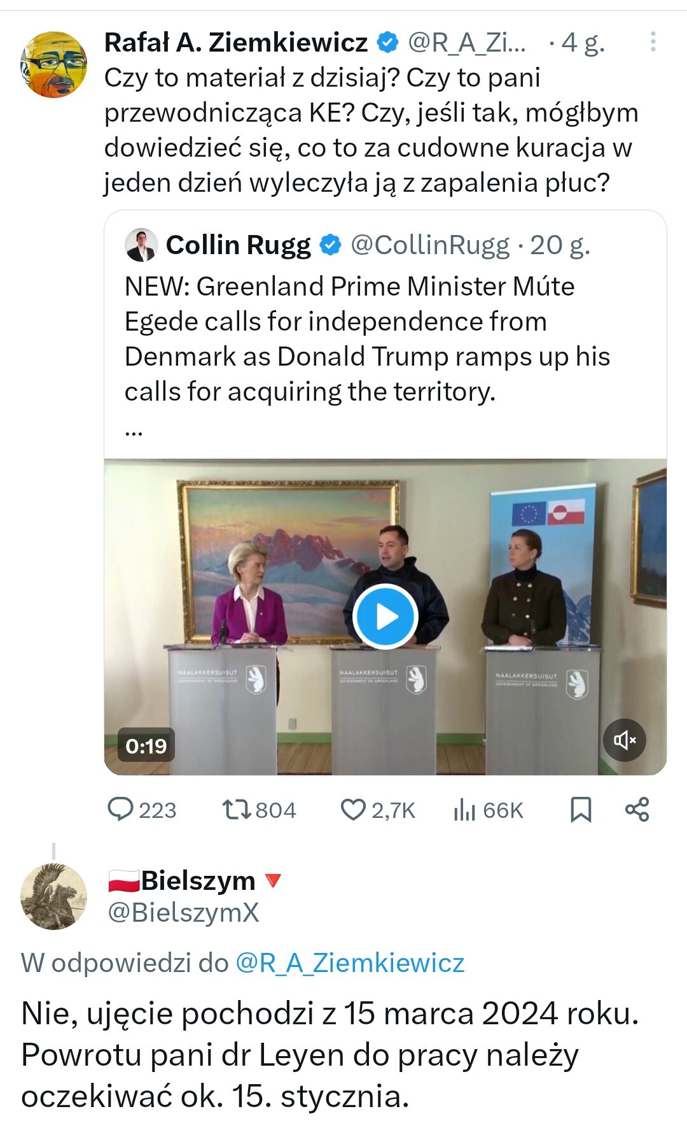The width and height of the screenshot is (687, 1123).
Task: View the 66K analytics bar icon
Action: point(465,810)
